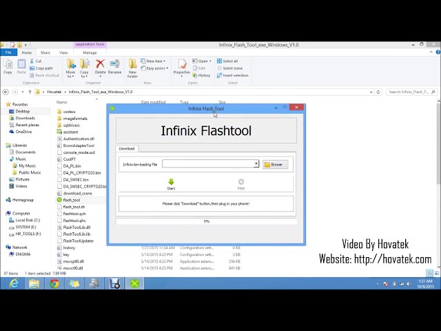Image resolution: width=441 pixels, height=331 pixels.
Task: Click Select all in ribbon
Action: [227, 61]
